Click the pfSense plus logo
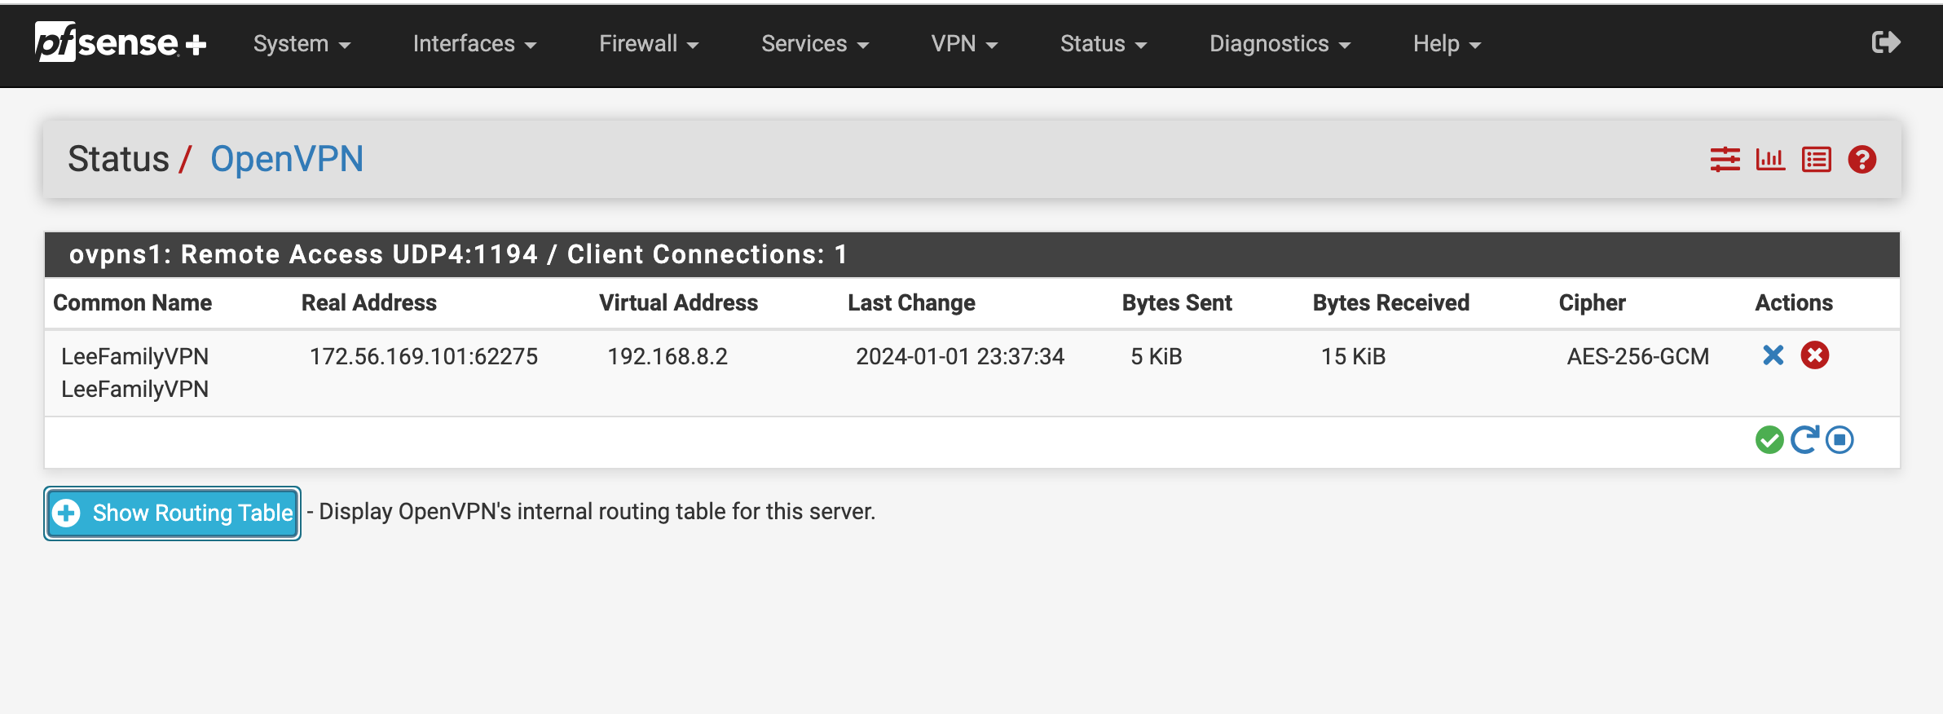 click(121, 42)
